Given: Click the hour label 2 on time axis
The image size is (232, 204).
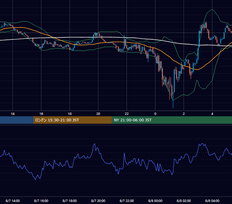Looking at the screenshot, I should point(184,114).
